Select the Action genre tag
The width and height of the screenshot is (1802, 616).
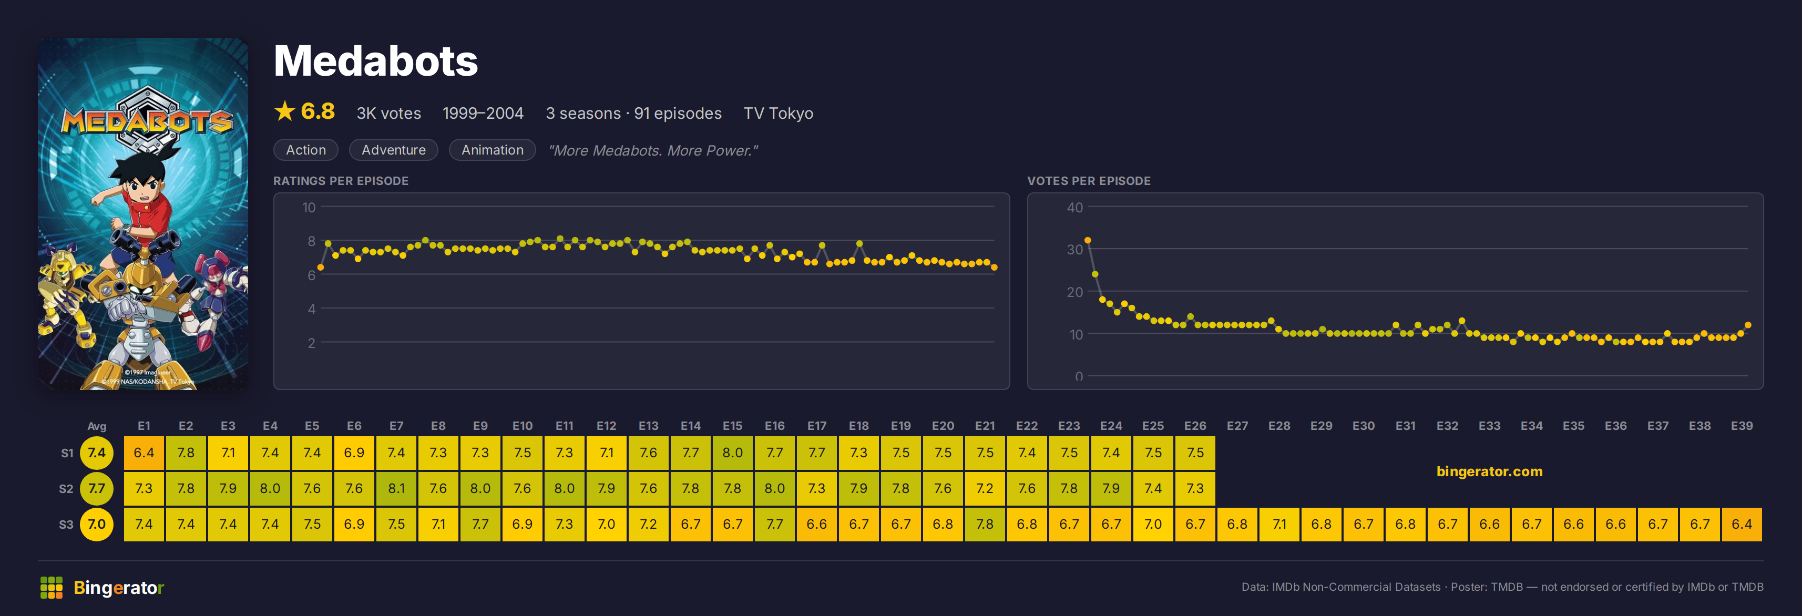(306, 150)
